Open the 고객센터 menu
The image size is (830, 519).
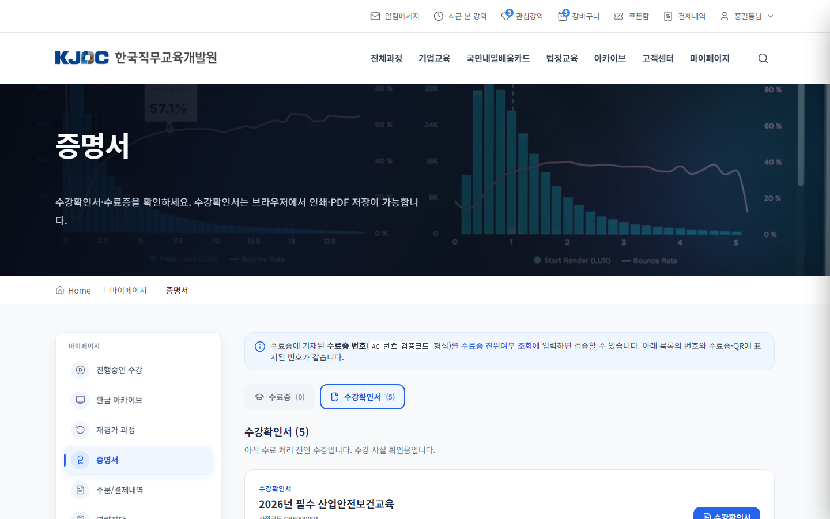click(658, 58)
